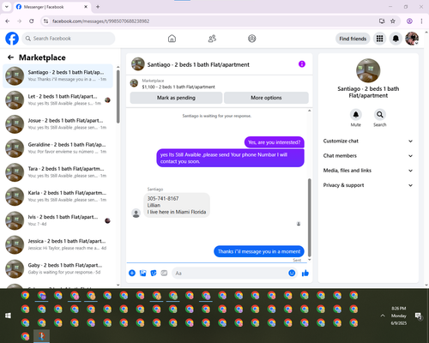Open Chrome profile icon in toolbar
The height and width of the screenshot is (343, 429).
tap(409, 21)
